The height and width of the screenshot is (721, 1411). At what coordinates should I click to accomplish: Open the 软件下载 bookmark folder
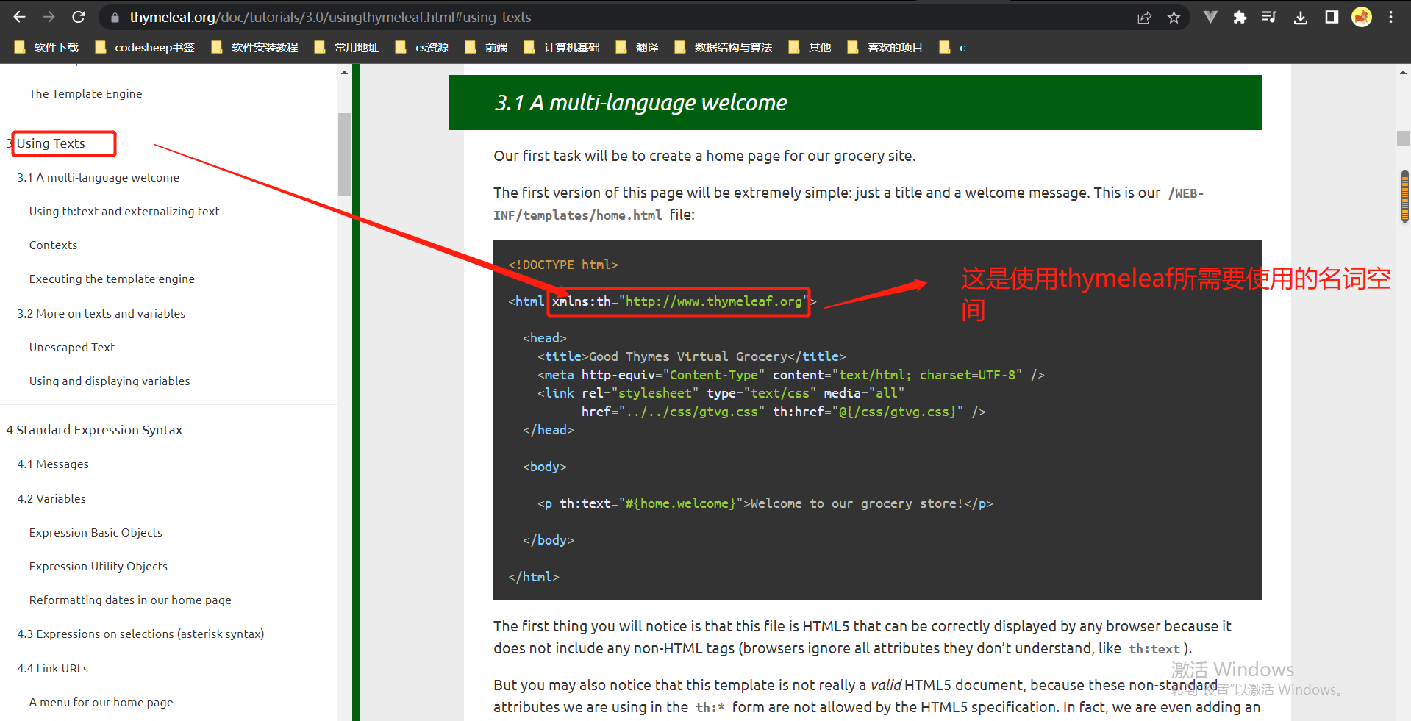pyautogui.click(x=46, y=47)
